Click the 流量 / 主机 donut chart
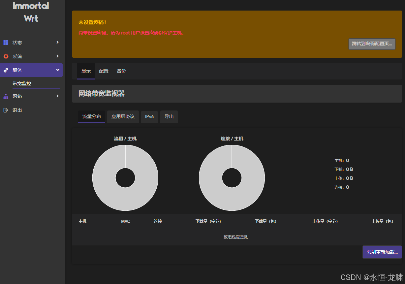The width and height of the screenshot is (405, 284). [125, 178]
